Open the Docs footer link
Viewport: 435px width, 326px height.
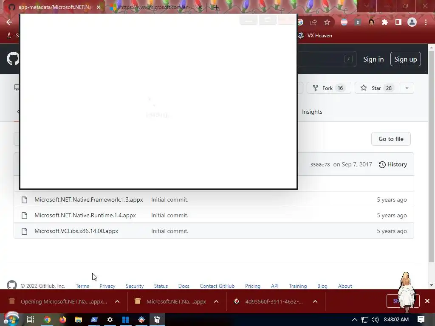point(184,286)
